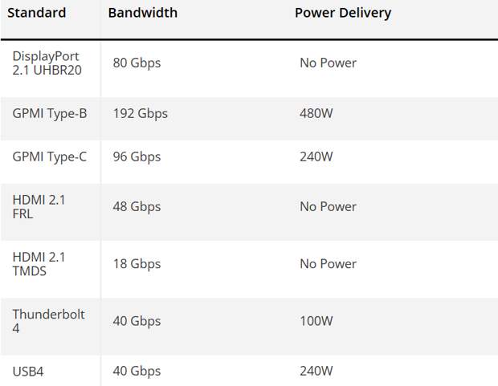
Task: Select the HDMI 2.1 TMDS cell
Action: (x=39, y=264)
